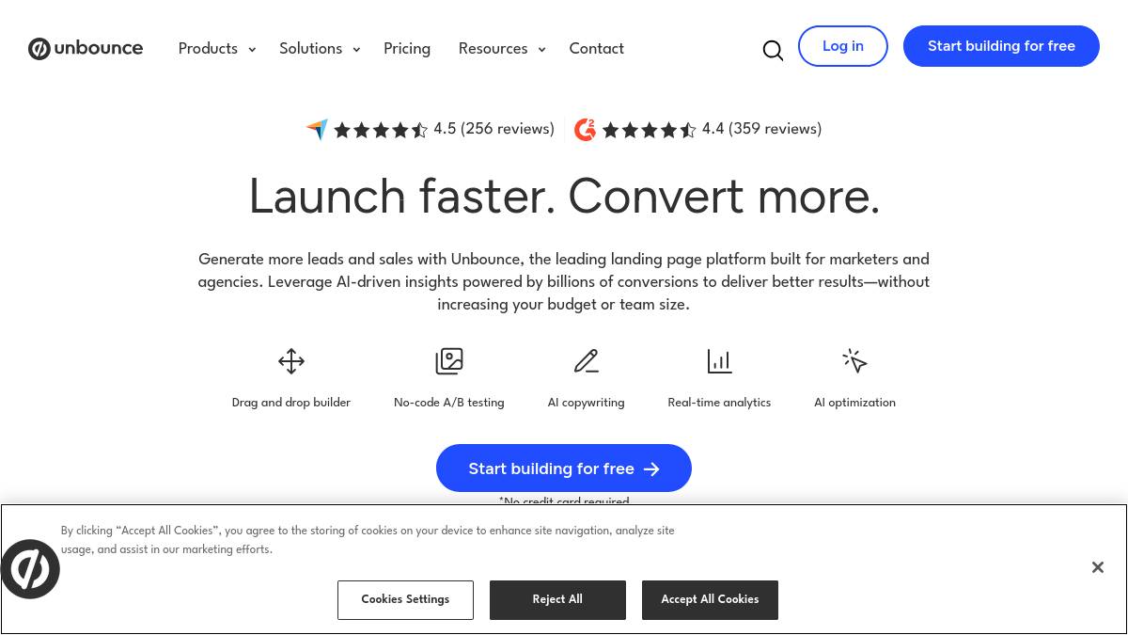
Task: Click the 4.4 (359 reviews) rating text
Action: [761, 129]
